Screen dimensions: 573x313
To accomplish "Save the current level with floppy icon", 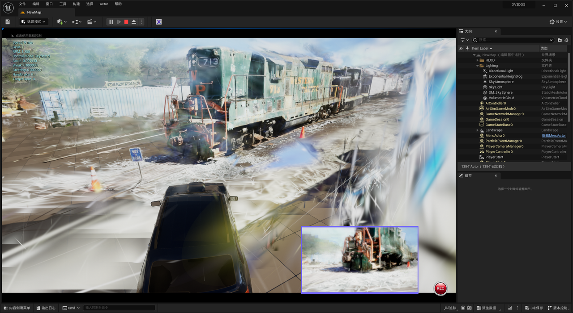I will pyautogui.click(x=8, y=21).
